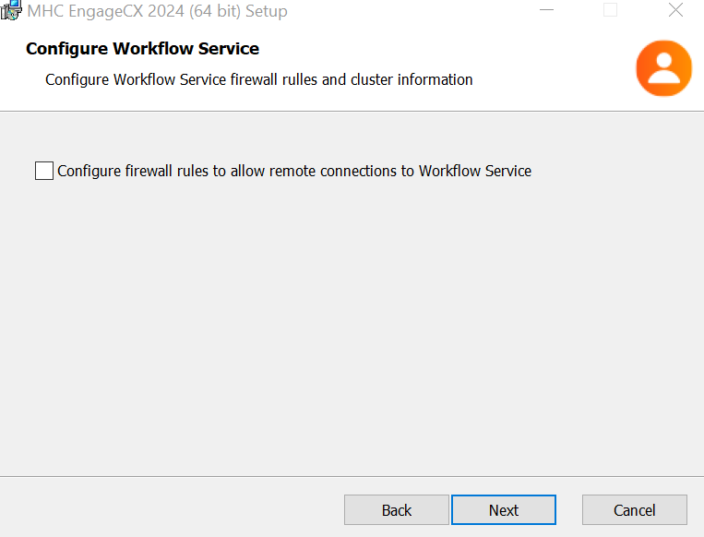Cancel the EngageCX setup

[x=635, y=510]
